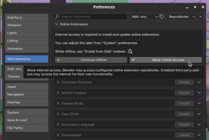
Task: Open the Keymap tab
Action: pyautogui.click(x=27, y=102)
